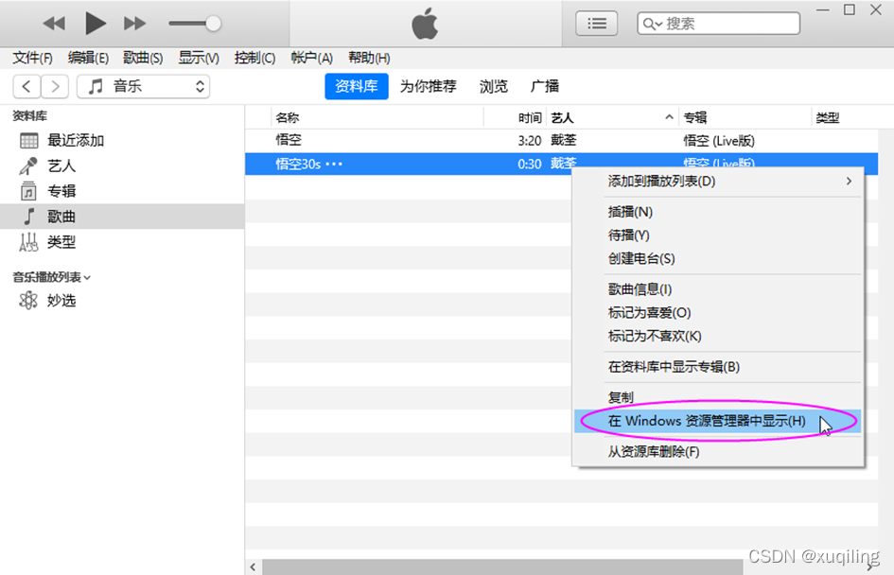894x575 pixels.
Task: Click the 悟空30s song title
Action: point(298,165)
